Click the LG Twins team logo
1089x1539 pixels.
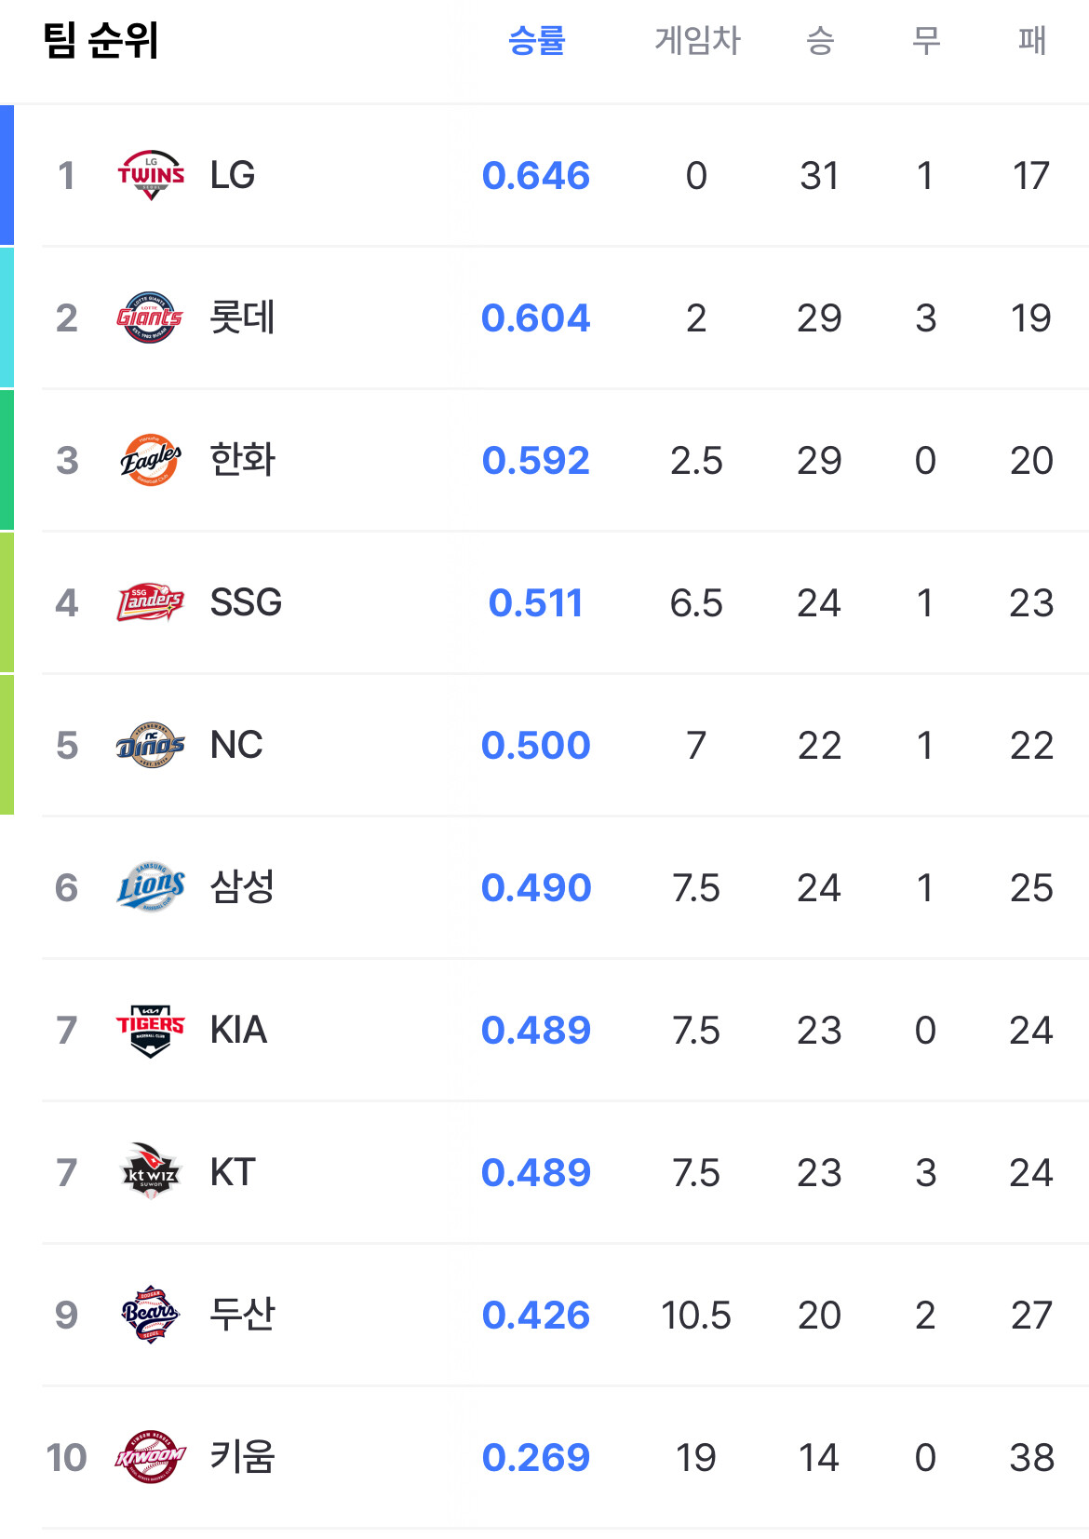point(151,175)
